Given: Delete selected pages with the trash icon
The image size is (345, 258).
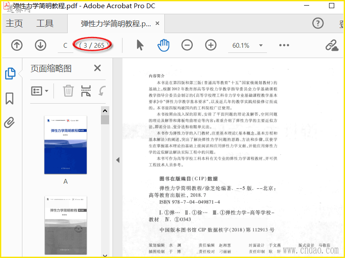Looking at the screenshot, I should coord(68,91).
